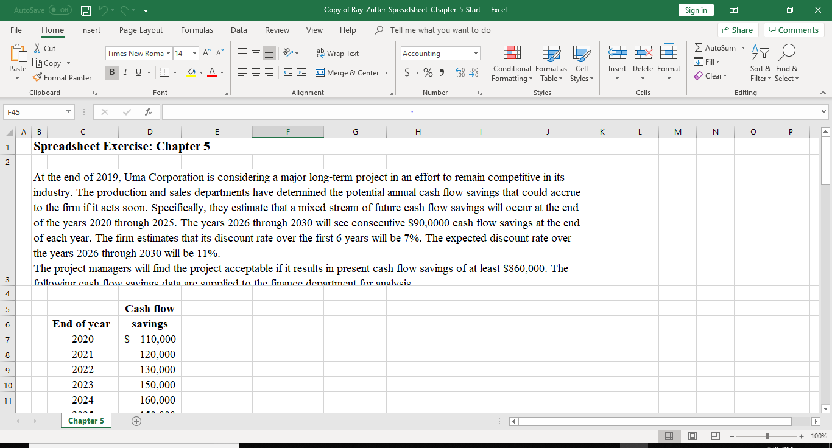Select the Format Painter tool
This screenshot has width=832, height=448.
tap(63, 77)
